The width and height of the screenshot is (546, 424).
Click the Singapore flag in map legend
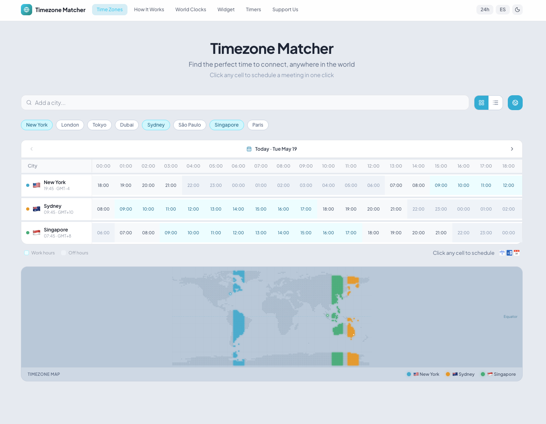[490, 374]
